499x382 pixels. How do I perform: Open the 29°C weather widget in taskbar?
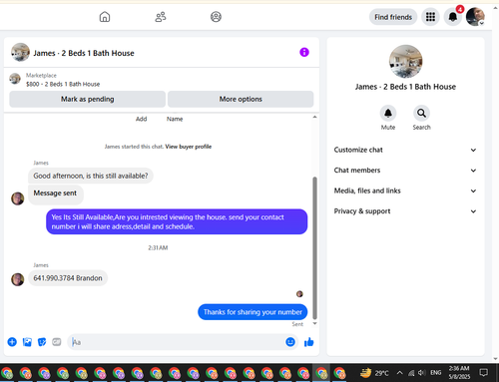[x=374, y=373]
